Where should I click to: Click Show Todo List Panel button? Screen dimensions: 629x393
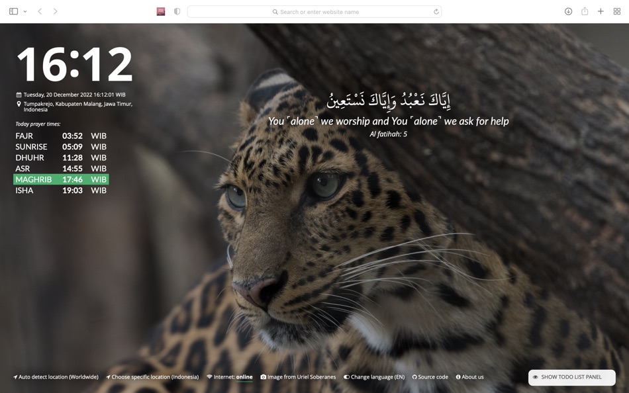point(571,377)
